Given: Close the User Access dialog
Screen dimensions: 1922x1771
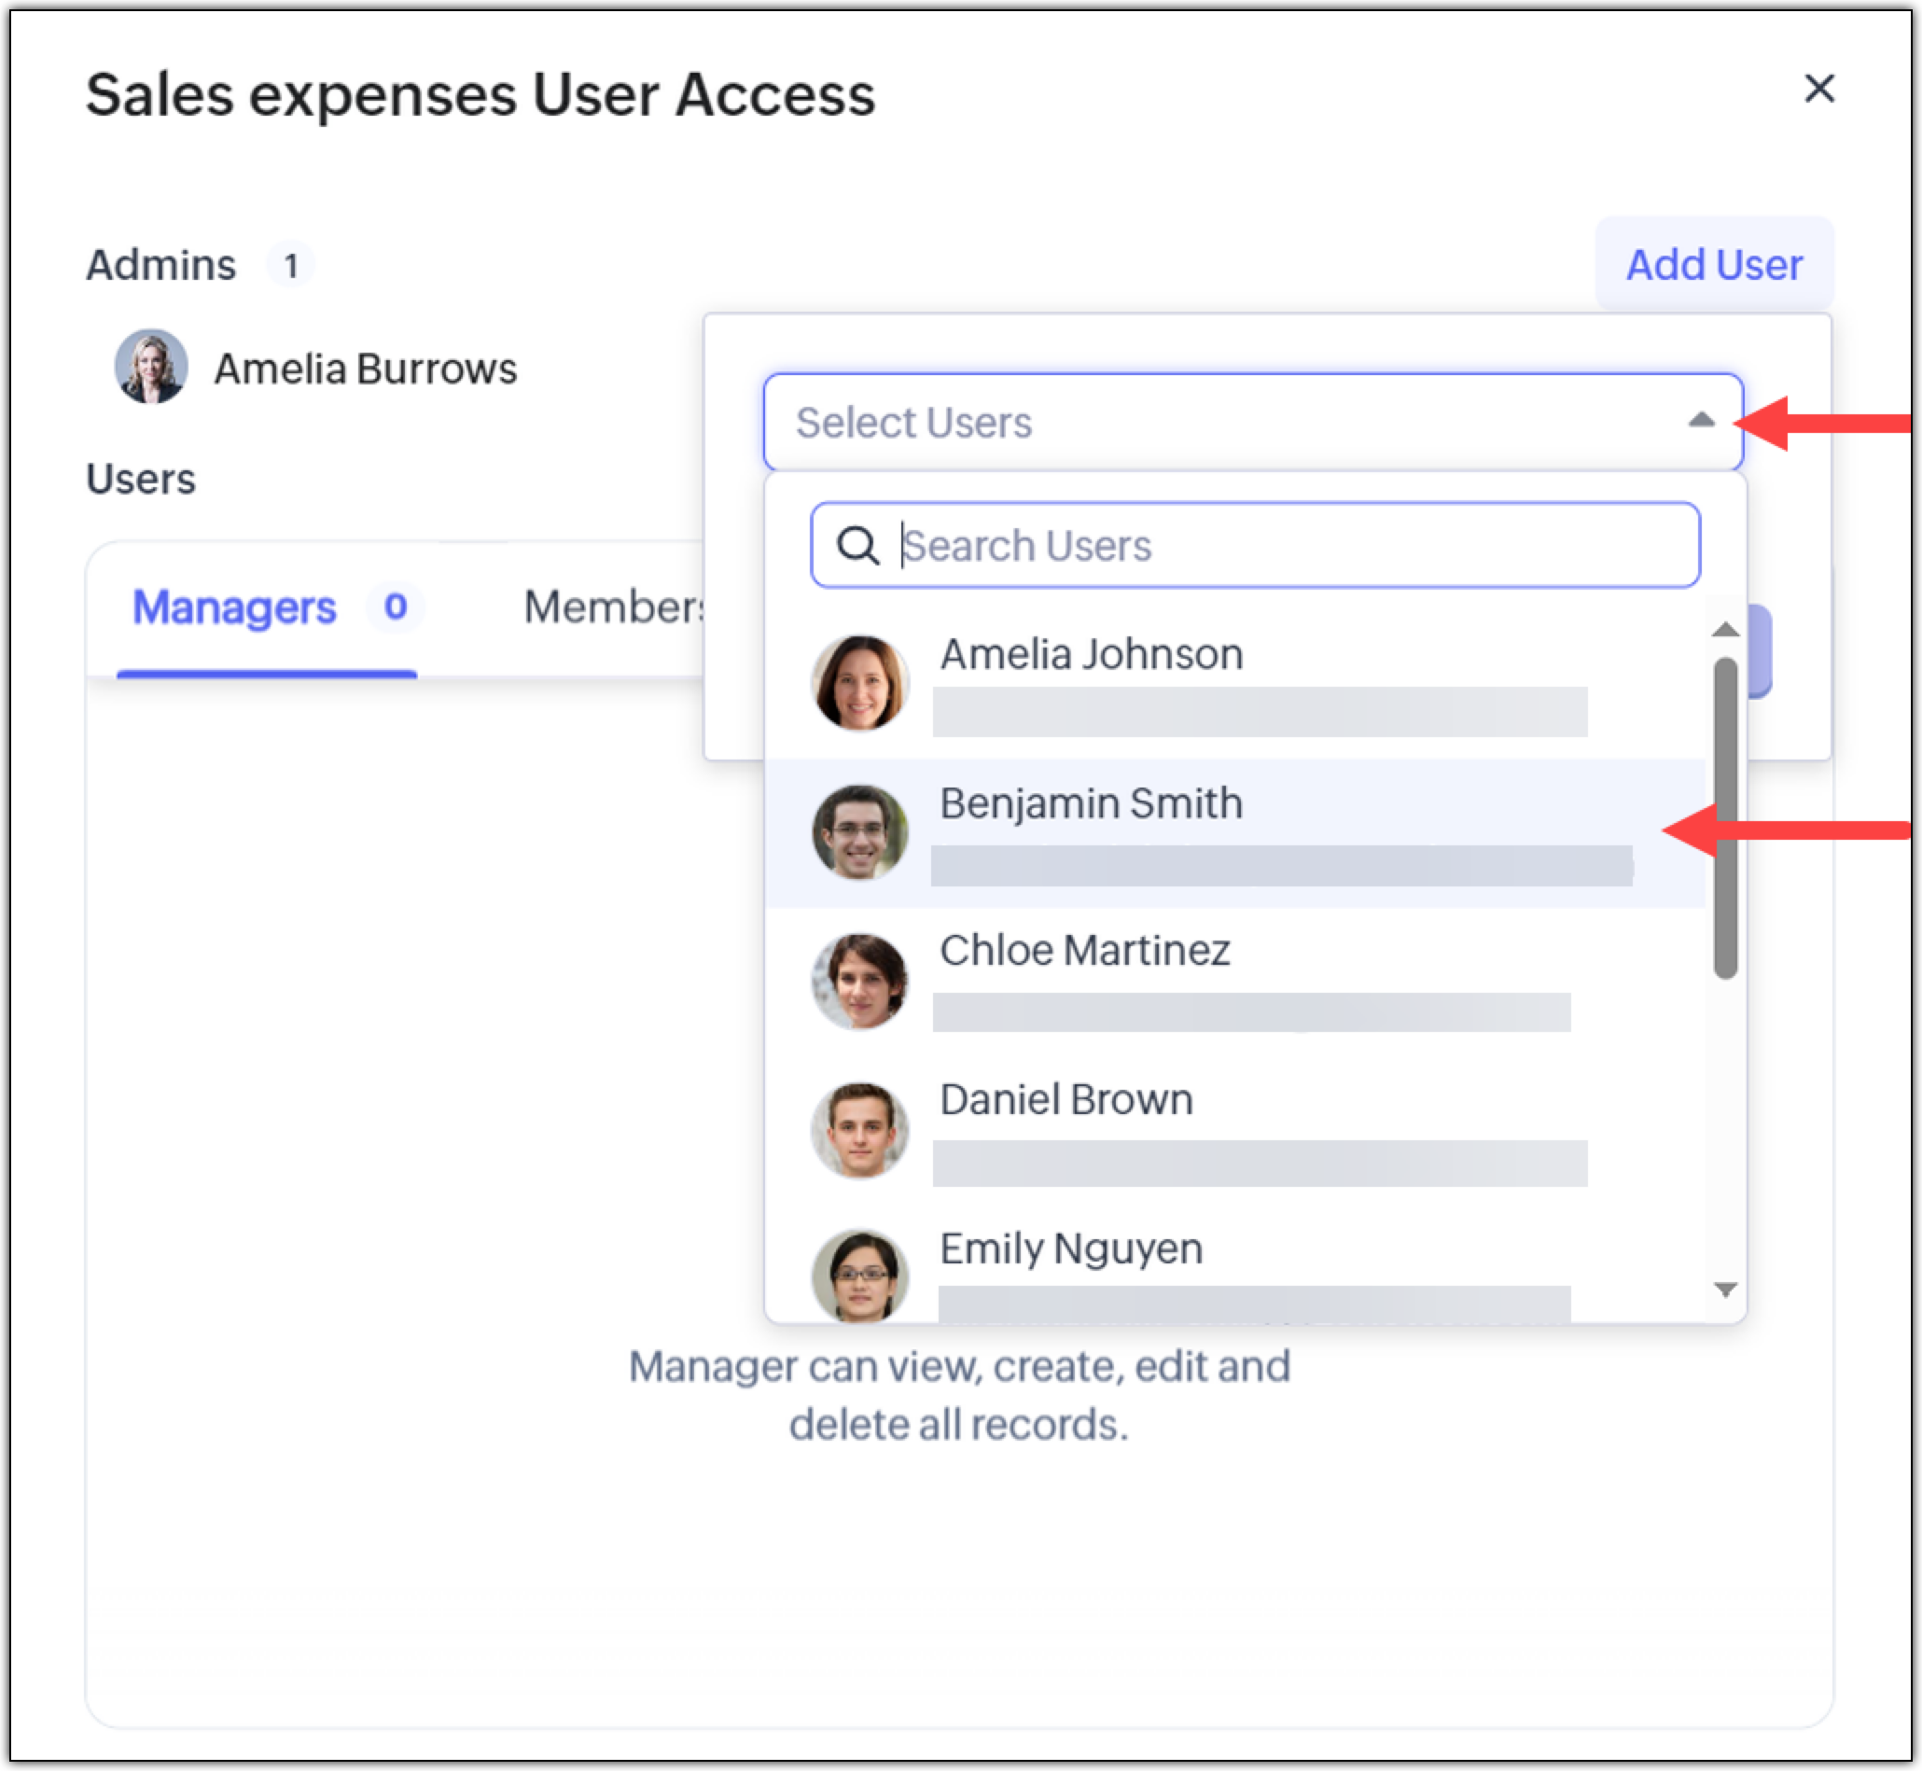Looking at the screenshot, I should click(1818, 90).
